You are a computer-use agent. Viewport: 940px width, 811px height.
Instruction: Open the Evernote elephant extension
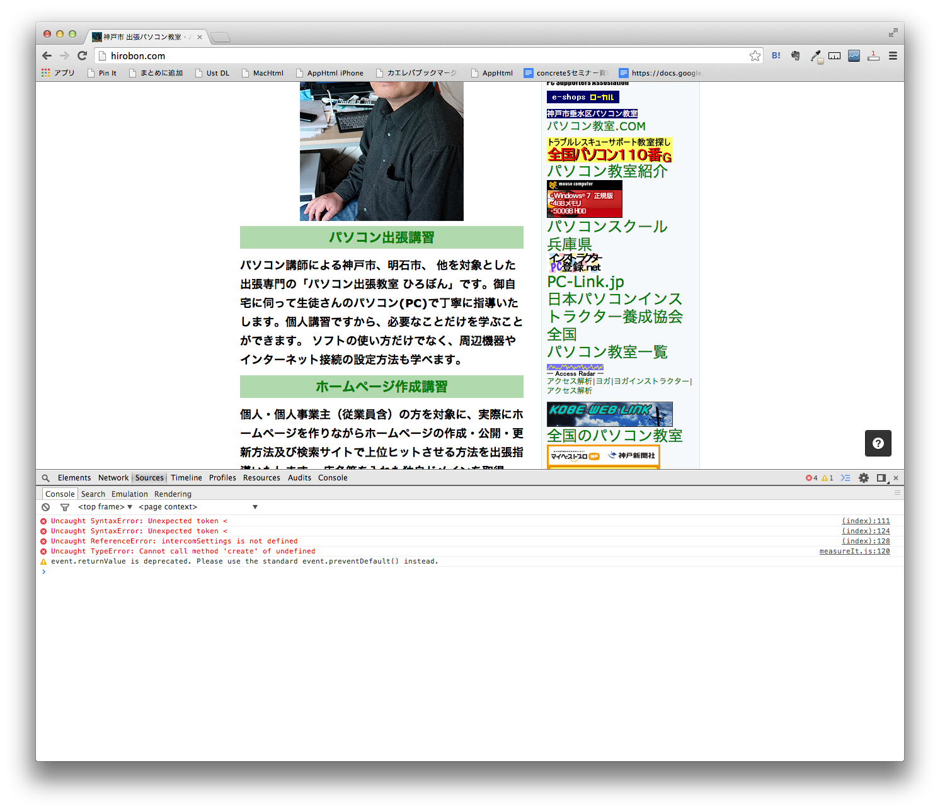[x=796, y=55]
